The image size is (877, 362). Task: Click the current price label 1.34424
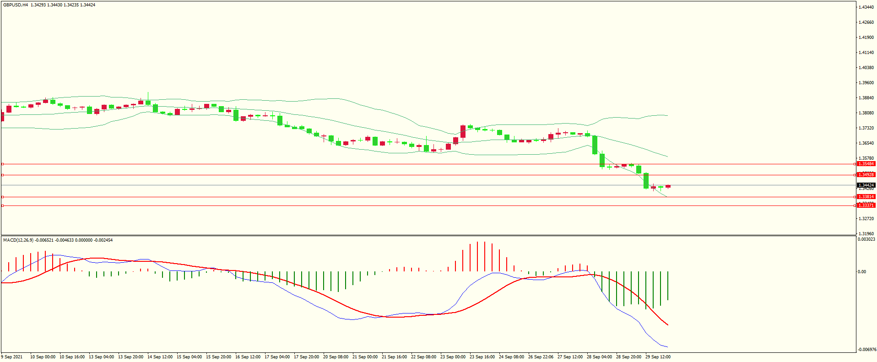(866, 185)
